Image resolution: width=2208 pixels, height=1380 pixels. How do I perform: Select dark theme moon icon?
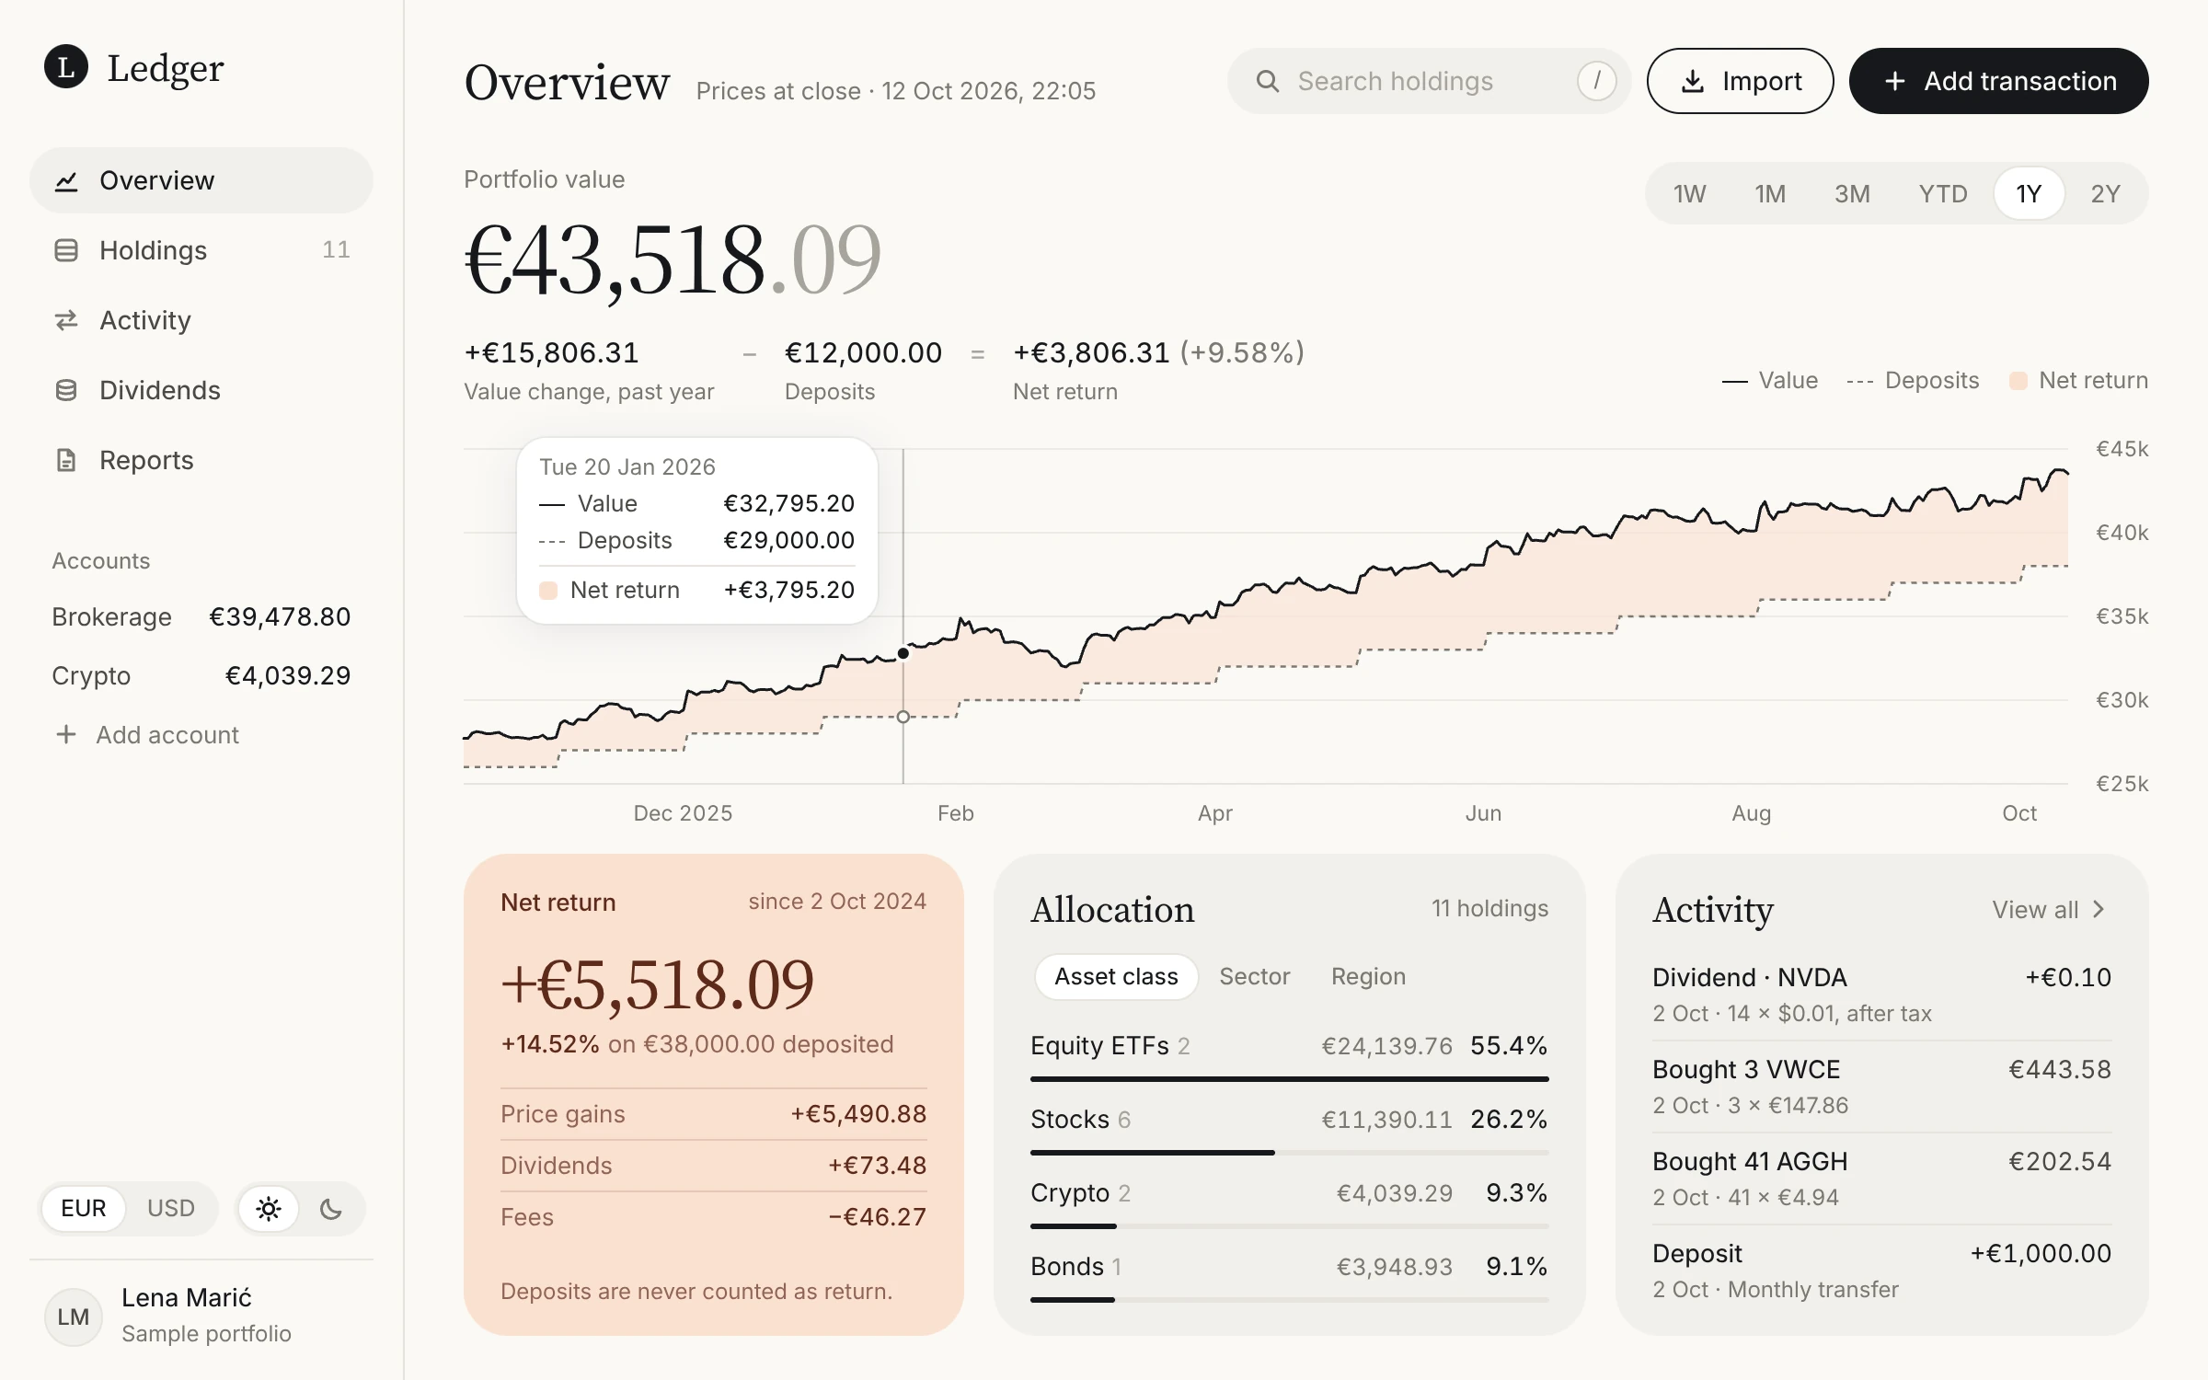(x=331, y=1208)
